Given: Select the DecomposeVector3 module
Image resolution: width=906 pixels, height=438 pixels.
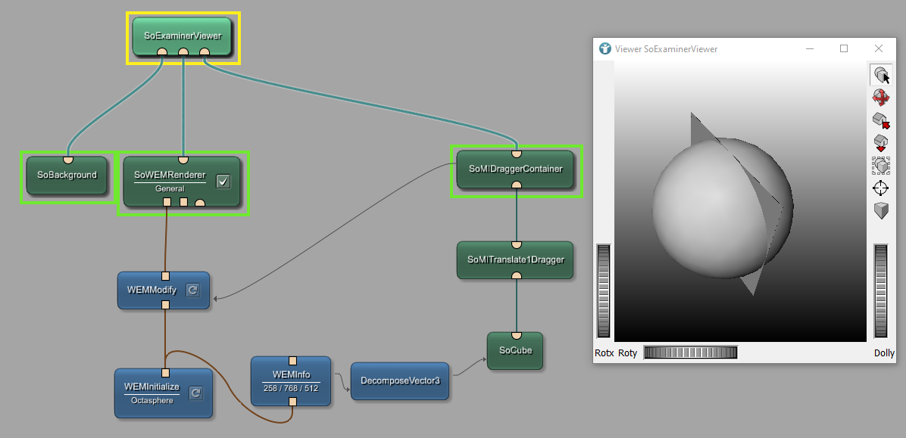Looking at the screenshot, I should 399,381.
